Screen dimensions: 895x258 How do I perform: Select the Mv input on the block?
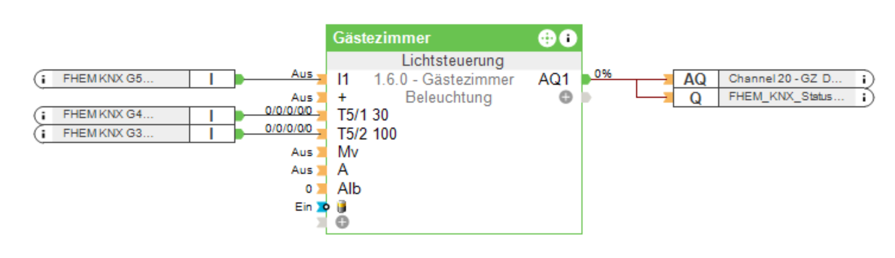(x=348, y=152)
